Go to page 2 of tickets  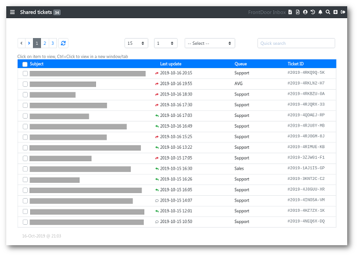point(44,43)
